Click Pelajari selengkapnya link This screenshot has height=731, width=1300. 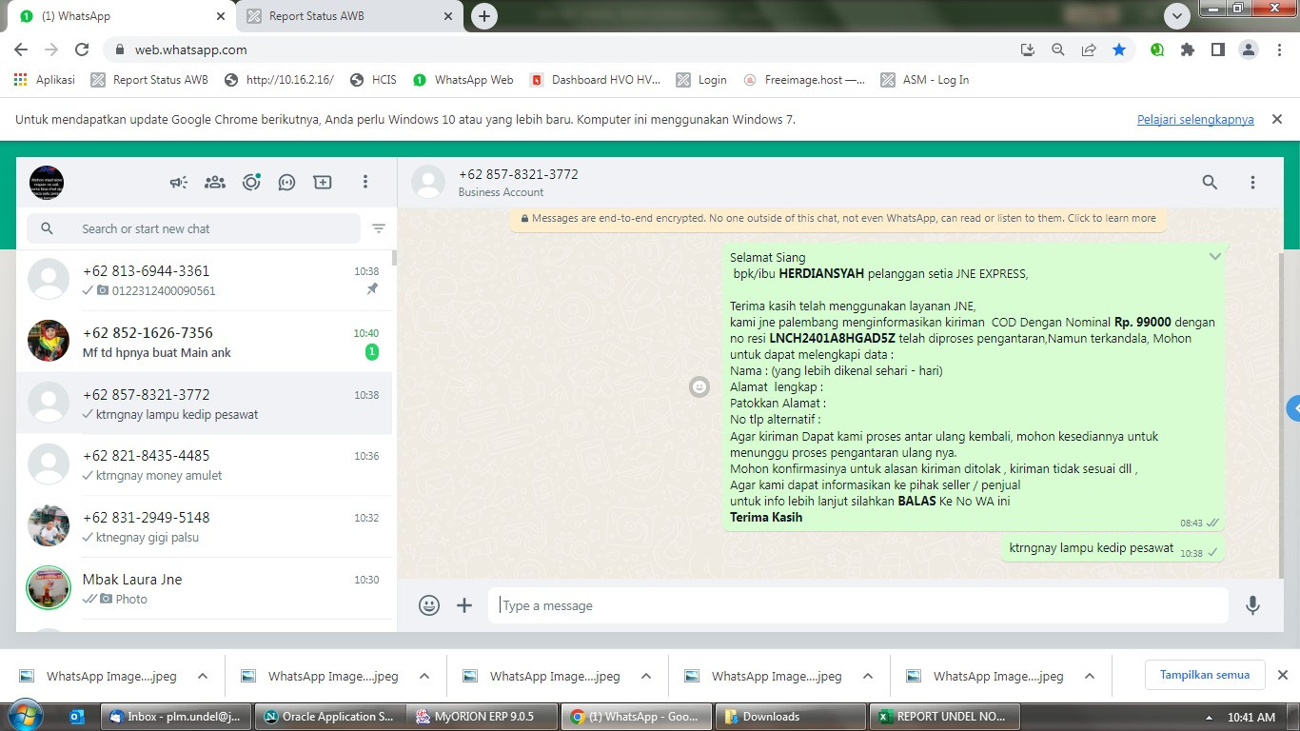coord(1195,120)
